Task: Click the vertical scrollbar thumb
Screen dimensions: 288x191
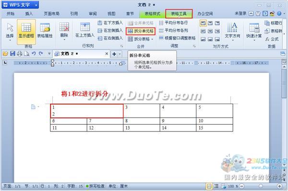Action: coord(284,84)
